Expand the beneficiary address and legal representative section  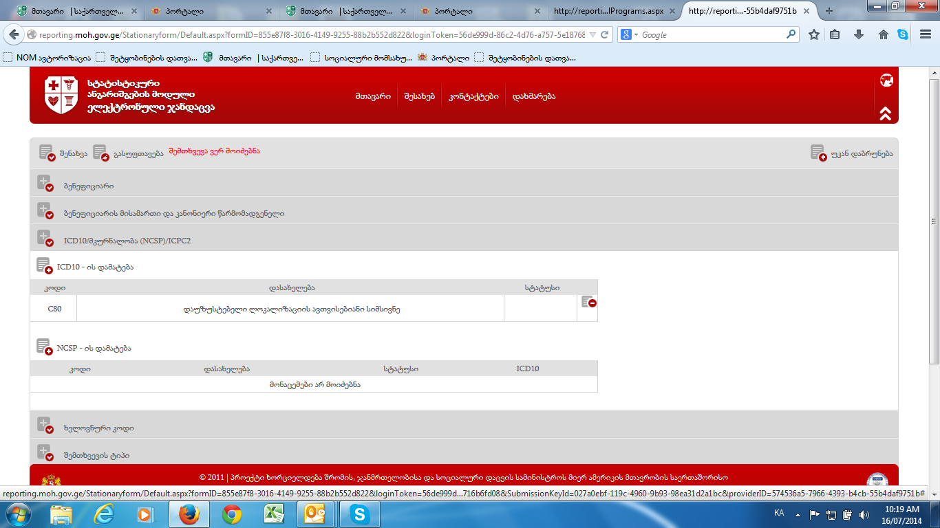point(45,212)
